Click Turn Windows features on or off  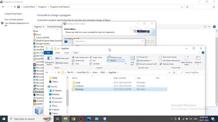[17, 24]
